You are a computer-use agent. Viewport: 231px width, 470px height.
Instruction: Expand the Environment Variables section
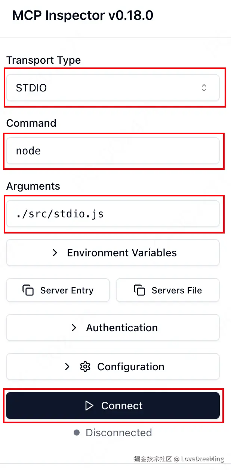pyautogui.click(x=113, y=253)
